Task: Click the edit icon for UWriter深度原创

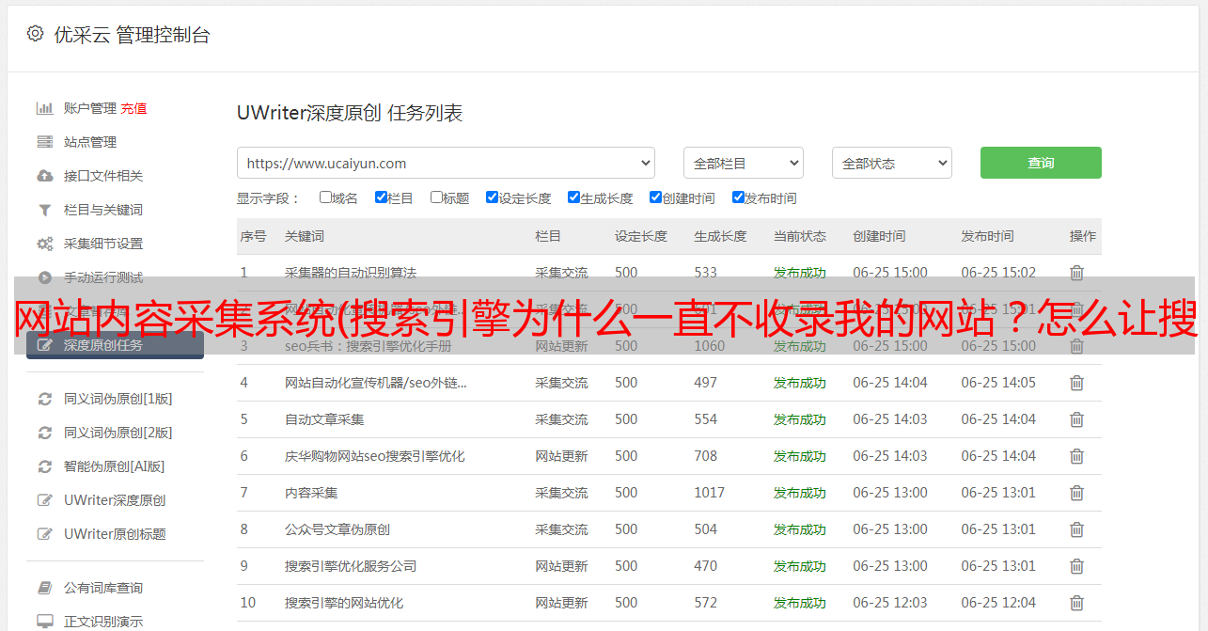Action: (x=44, y=500)
